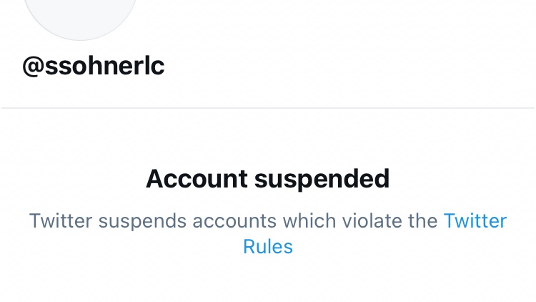Click the blue Twitter link text
536x302 pixels.
[475, 221]
